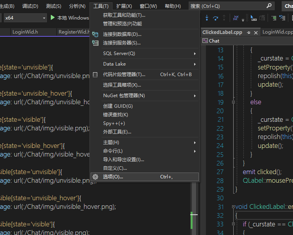Collapse the if block at line 33
Viewport: 293px width, 235px height.
(x=233, y=224)
